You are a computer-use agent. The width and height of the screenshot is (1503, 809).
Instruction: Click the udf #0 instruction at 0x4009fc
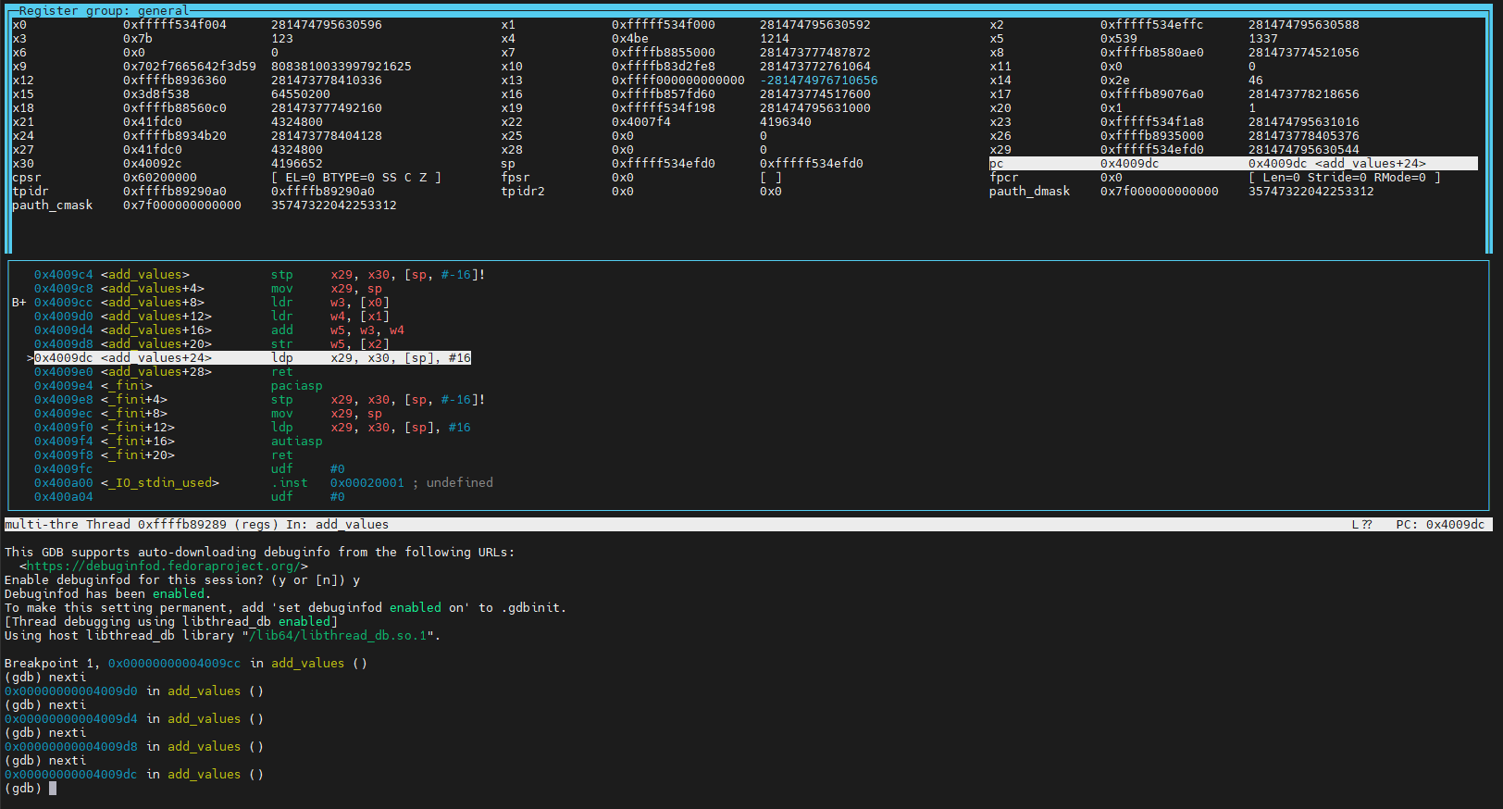tap(308, 469)
